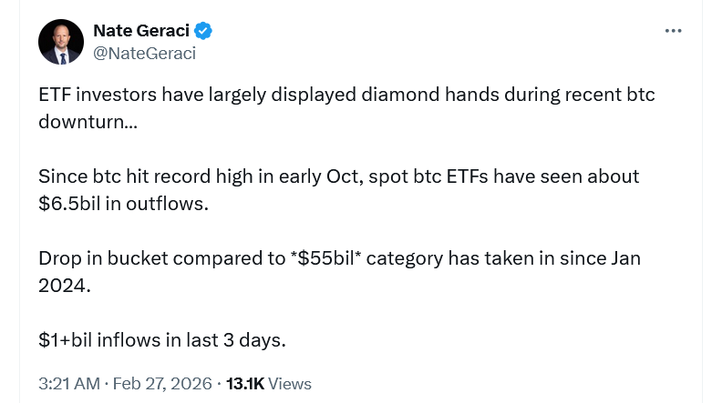Click '$6.5bil in outflows.' text
712x403 pixels.
tap(123, 203)
